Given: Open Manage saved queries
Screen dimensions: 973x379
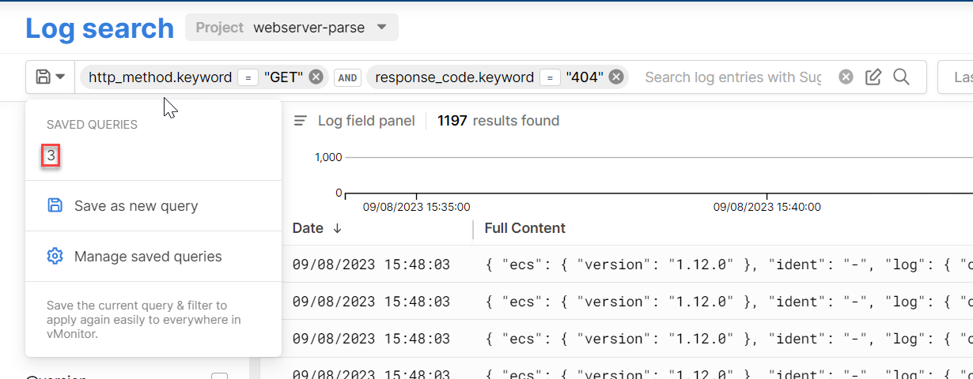Looking at the screenshot, I should (148, 257).
